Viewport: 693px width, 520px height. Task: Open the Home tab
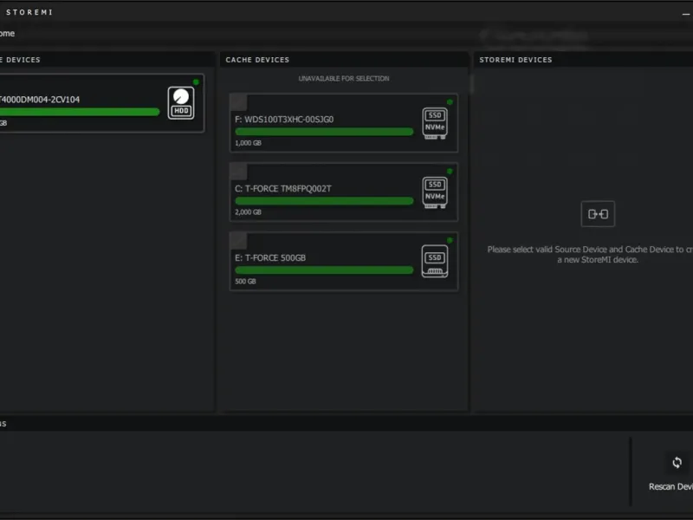(7, 34)
